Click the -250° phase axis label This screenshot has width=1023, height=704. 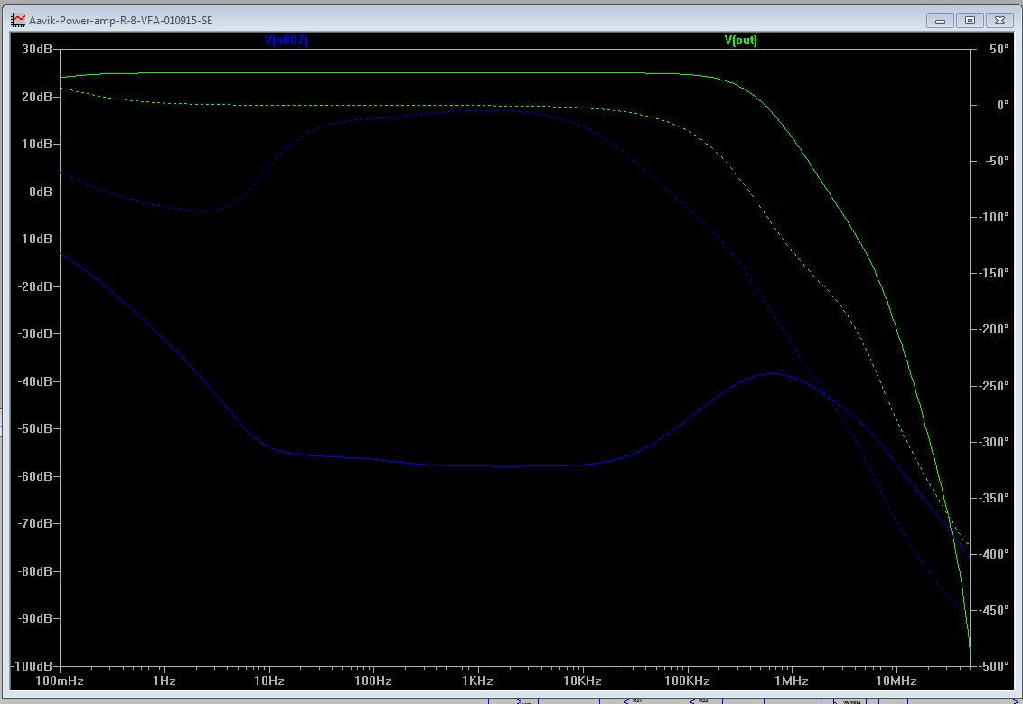click(994, 386)
